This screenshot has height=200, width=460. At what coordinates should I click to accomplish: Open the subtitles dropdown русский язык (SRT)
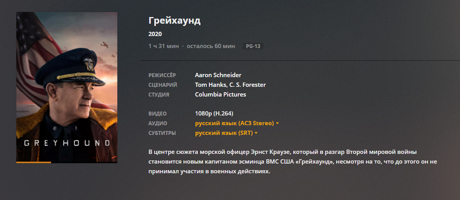click(224, 133)
